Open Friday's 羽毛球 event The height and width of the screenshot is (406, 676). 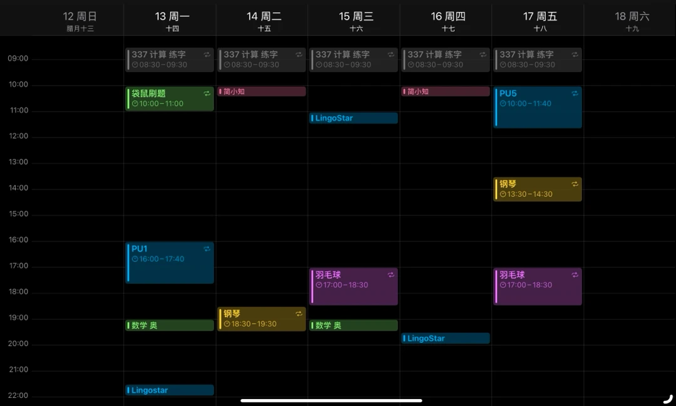pyautogui.click(x=538, y=287)
